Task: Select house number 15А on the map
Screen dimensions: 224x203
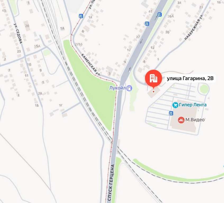Action: click(x=37, y=46)
